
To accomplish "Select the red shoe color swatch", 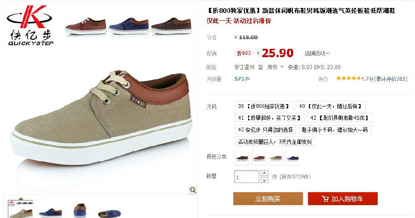I will [x=259, y=158].
